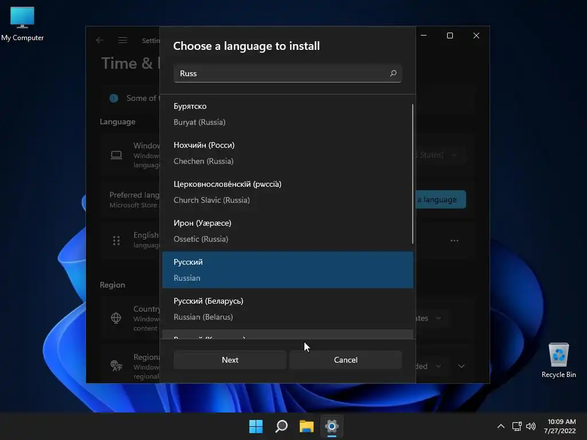Open network status tray icon
Image resolution: width=587 pixels, height=440 pixels.
click(516, 426)
